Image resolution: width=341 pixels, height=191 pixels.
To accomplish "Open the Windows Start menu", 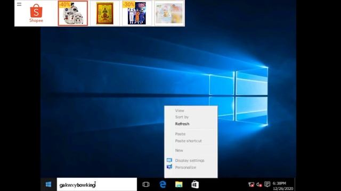I will [48, 185].
